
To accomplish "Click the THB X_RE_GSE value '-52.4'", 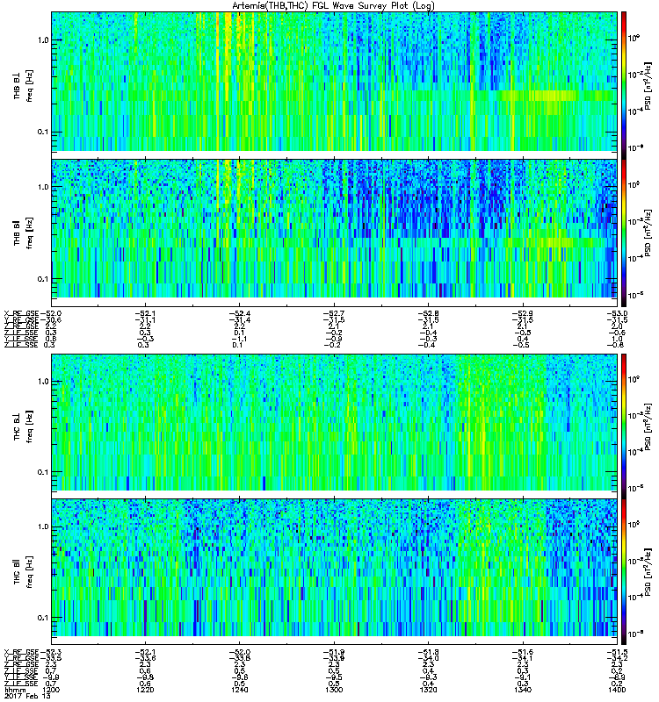I will pos(239,314).
